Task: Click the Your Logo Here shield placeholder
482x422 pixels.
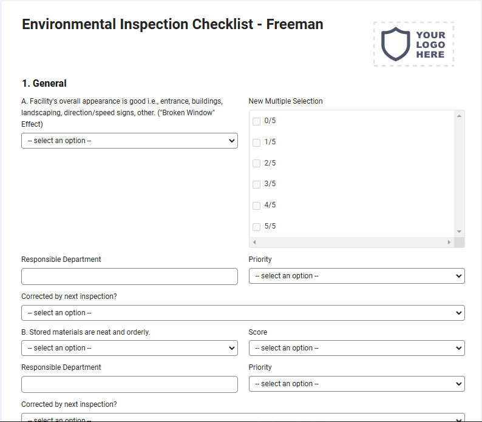Action: click(x=413, y=44)
